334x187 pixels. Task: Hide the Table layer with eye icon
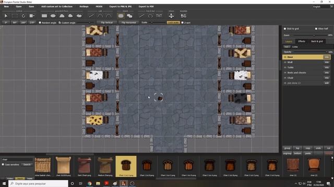[285, 68]
